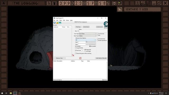Open the Value Type dropdown
The image size is (169, 95).
tap(87, 36)
